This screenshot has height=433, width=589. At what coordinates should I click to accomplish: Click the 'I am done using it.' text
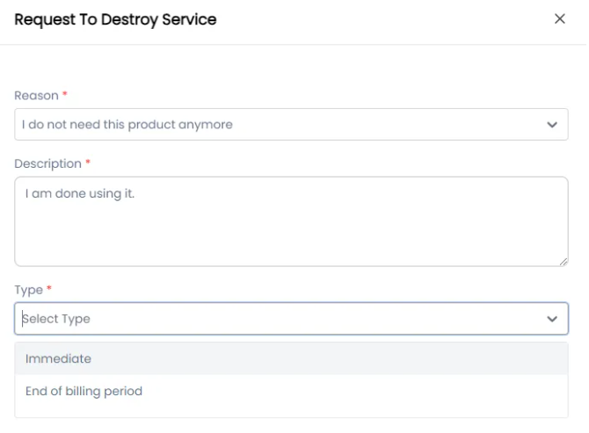tap(79, 193)
